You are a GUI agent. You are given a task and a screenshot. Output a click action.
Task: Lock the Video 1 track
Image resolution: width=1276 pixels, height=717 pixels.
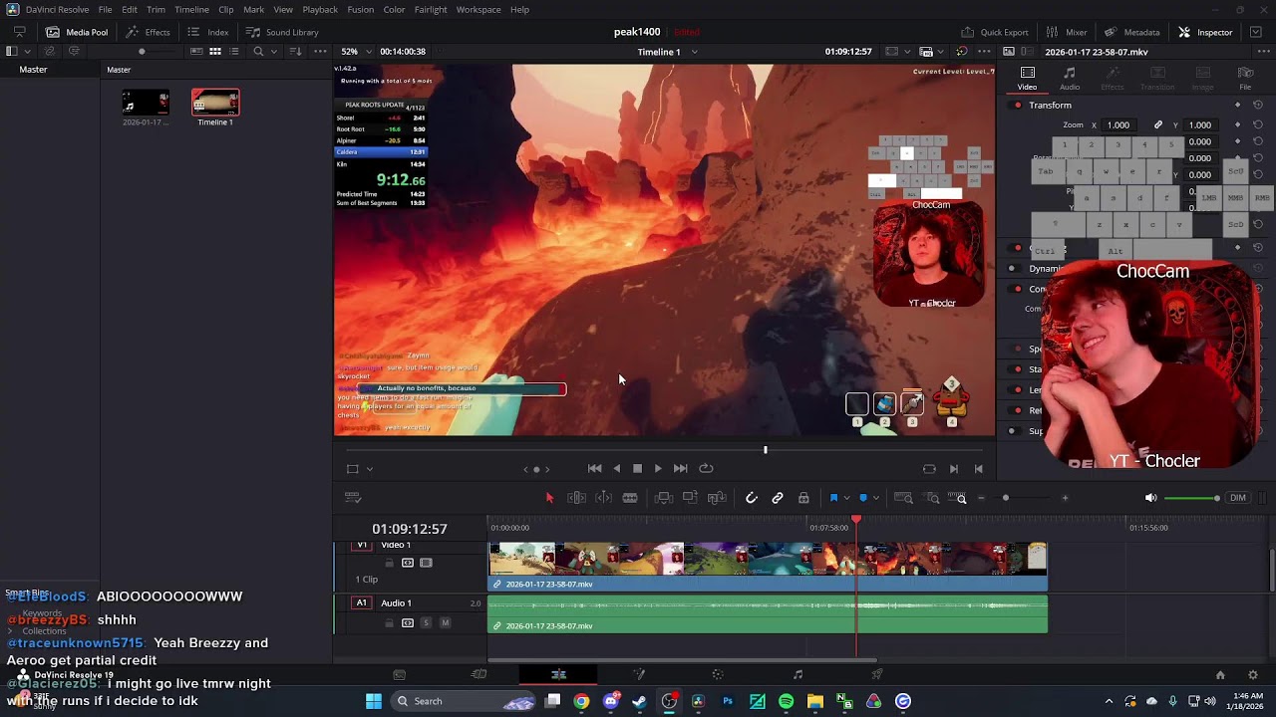tap(389, 563)
